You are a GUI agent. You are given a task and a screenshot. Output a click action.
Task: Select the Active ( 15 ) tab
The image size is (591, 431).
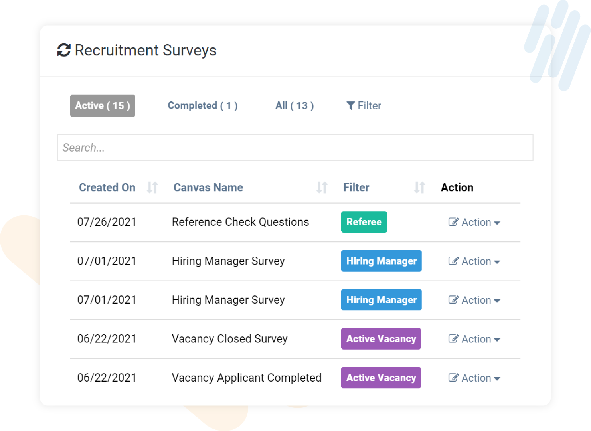[103, 105]
